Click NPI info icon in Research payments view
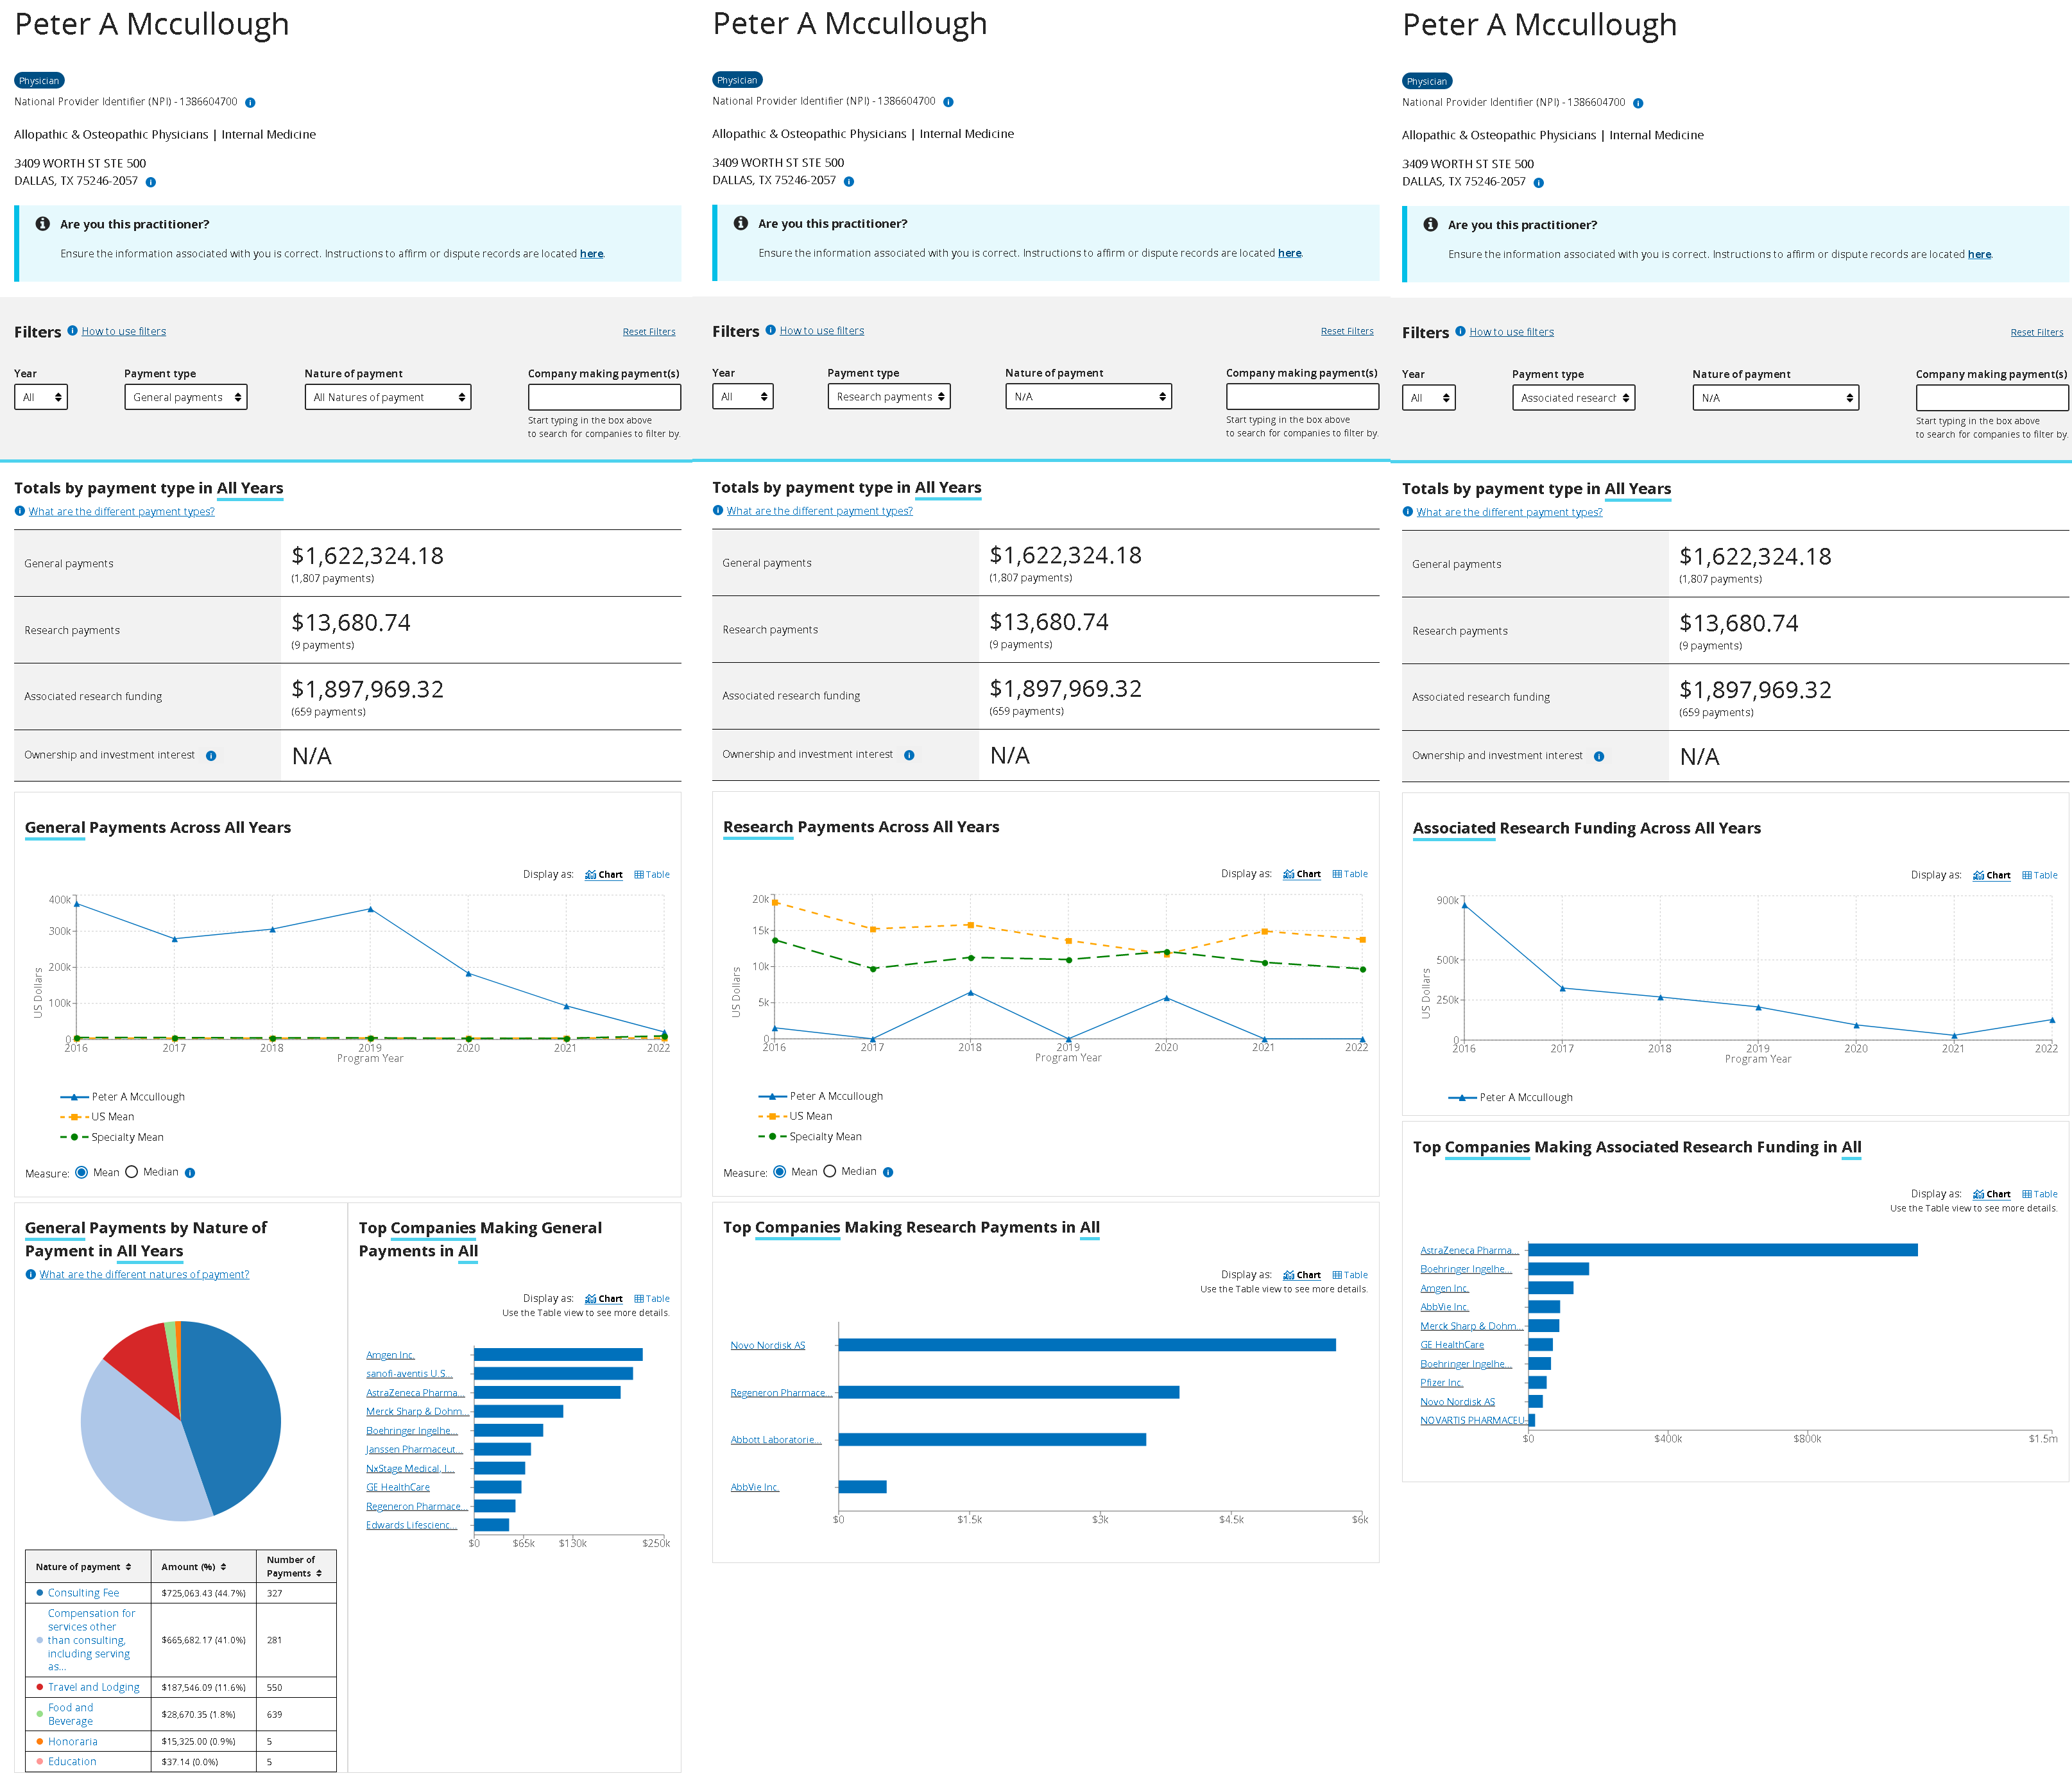The height and width of the screenshot is (1778, 2072). 948,102
